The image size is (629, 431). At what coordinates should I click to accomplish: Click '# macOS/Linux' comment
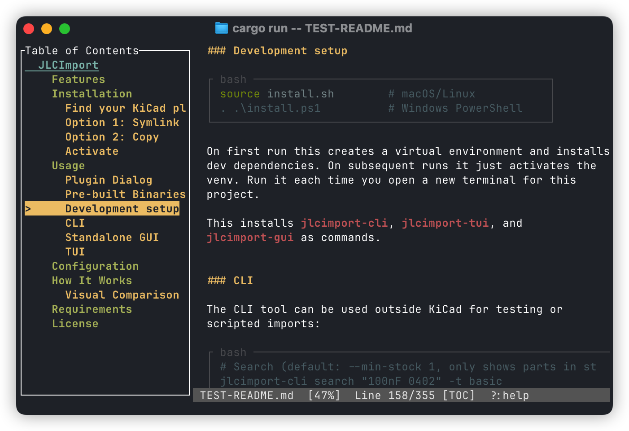coord(432,94)
